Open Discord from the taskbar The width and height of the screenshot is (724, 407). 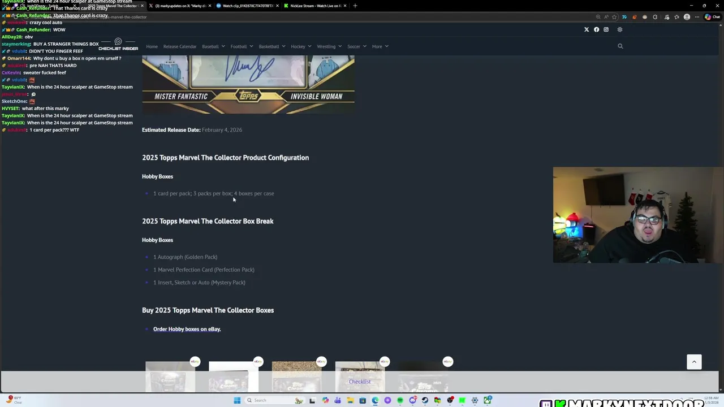[412, 400]
